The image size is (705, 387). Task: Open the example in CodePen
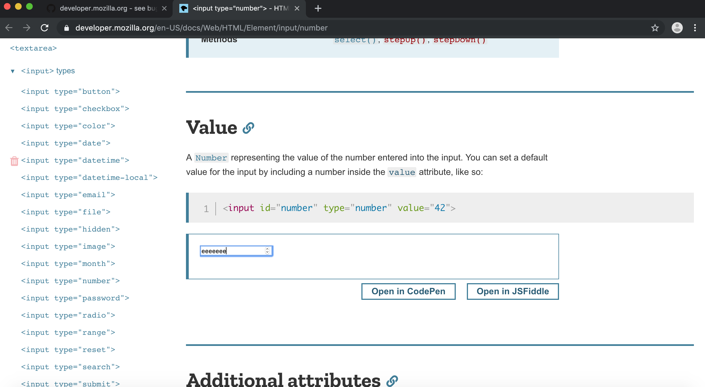(408, 291)
